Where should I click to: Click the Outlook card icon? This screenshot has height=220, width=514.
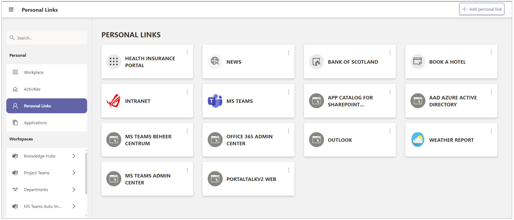316,140
